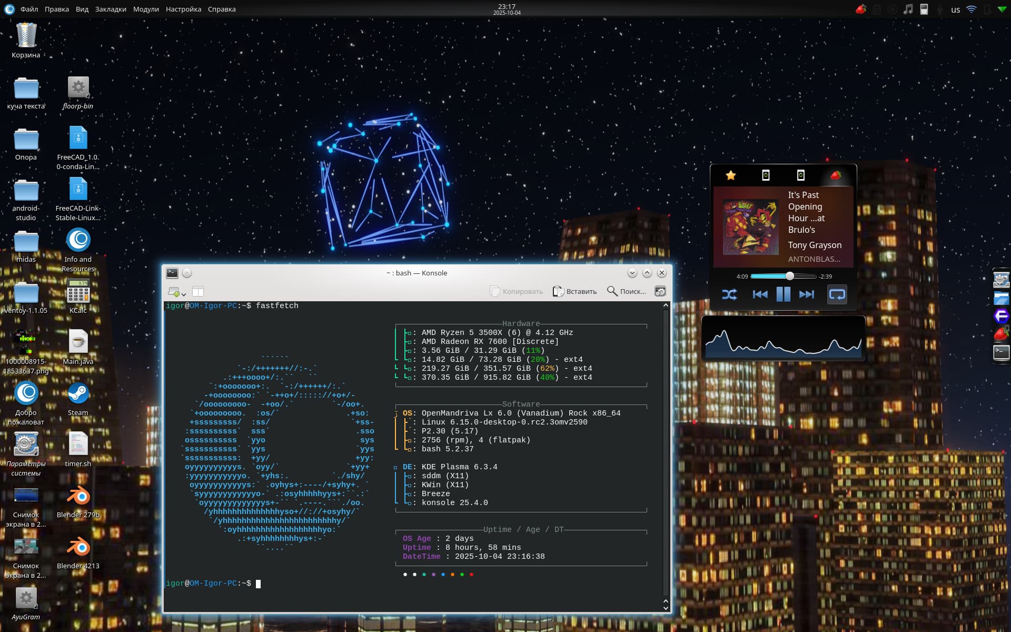The width and height of the screenshot is (1011, 632).
Task: Expand hidden system tray icons arrow
Action: point(1002,9)
